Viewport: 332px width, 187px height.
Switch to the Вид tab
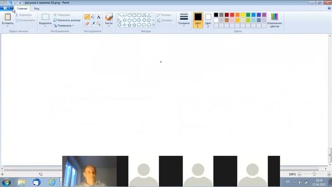click(x=37, y=8)
